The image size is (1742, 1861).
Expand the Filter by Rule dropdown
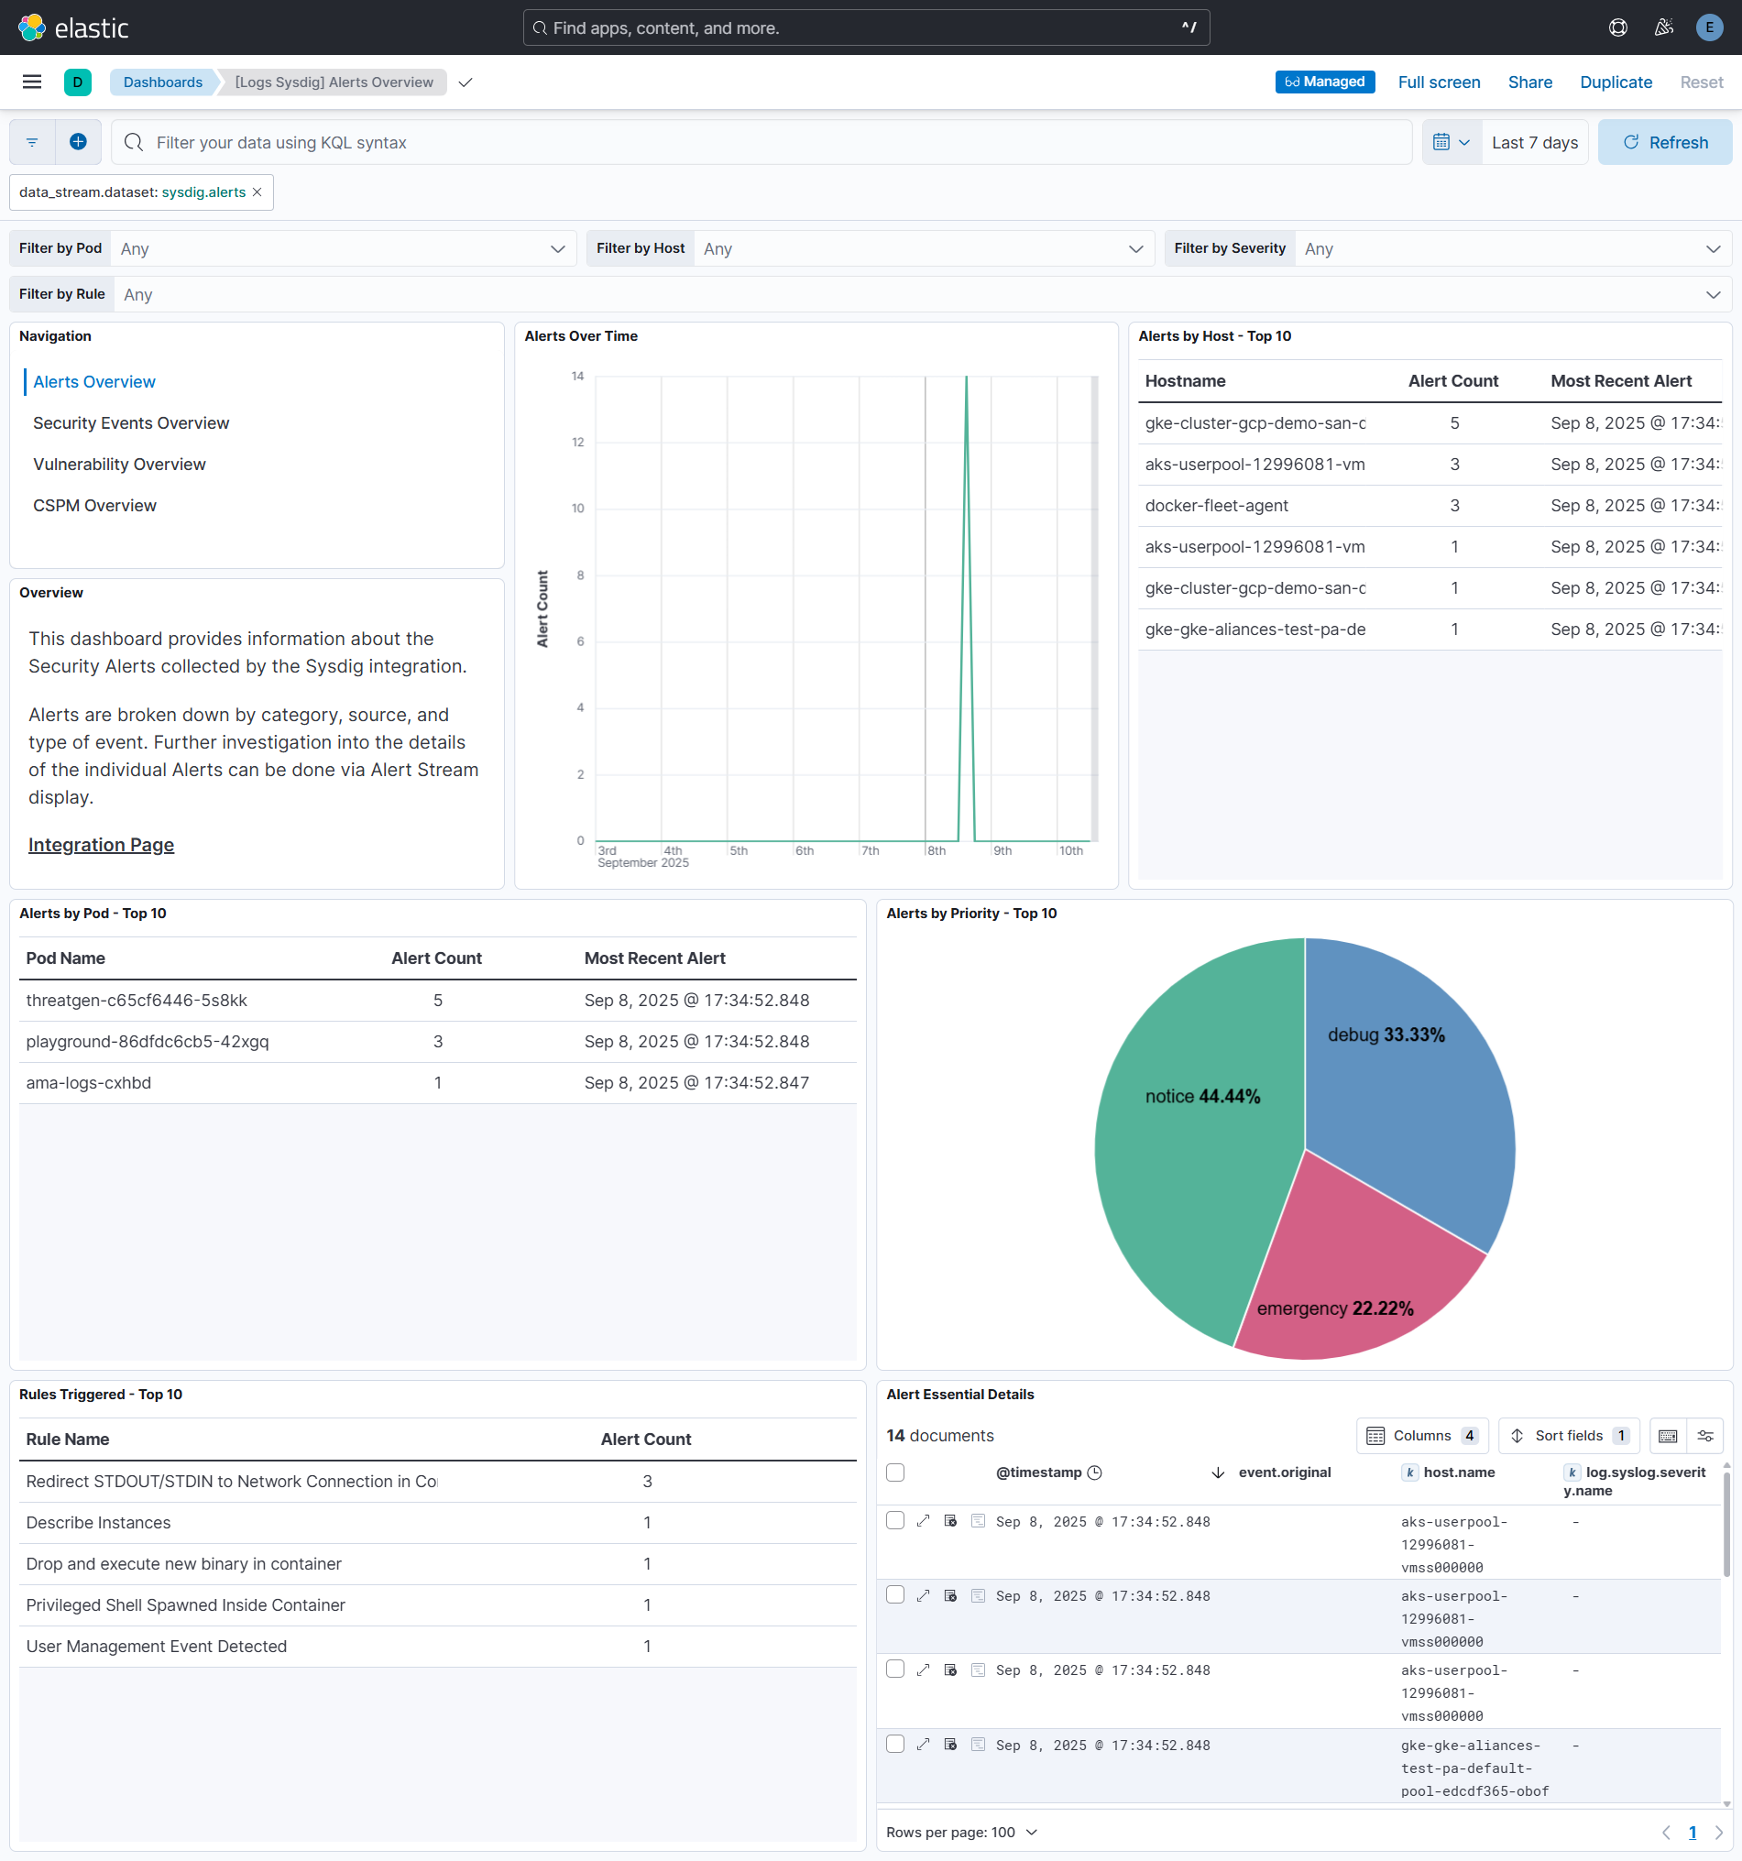tap(1712, 294)
